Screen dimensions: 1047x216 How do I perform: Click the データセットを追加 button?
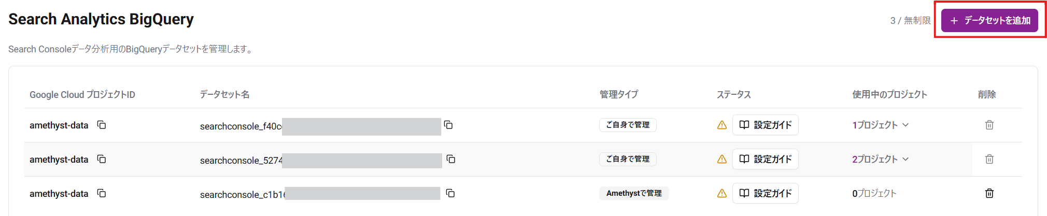(989, 21)
